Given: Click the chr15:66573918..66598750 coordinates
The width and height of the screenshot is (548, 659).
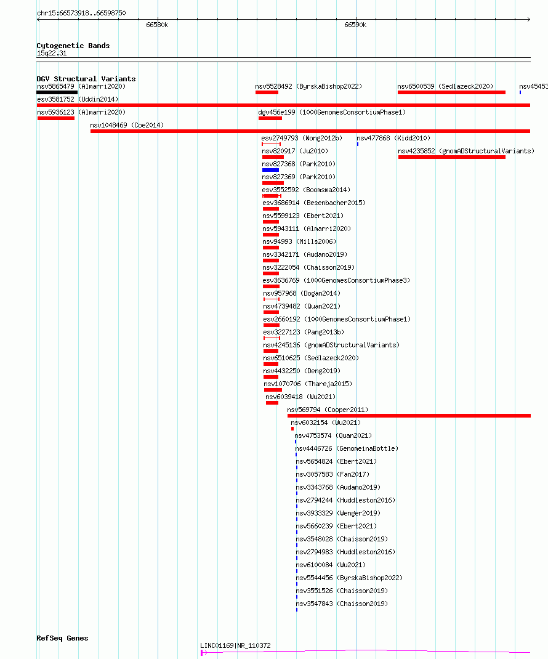Looking at the screenshot, I should coord(81,13).
